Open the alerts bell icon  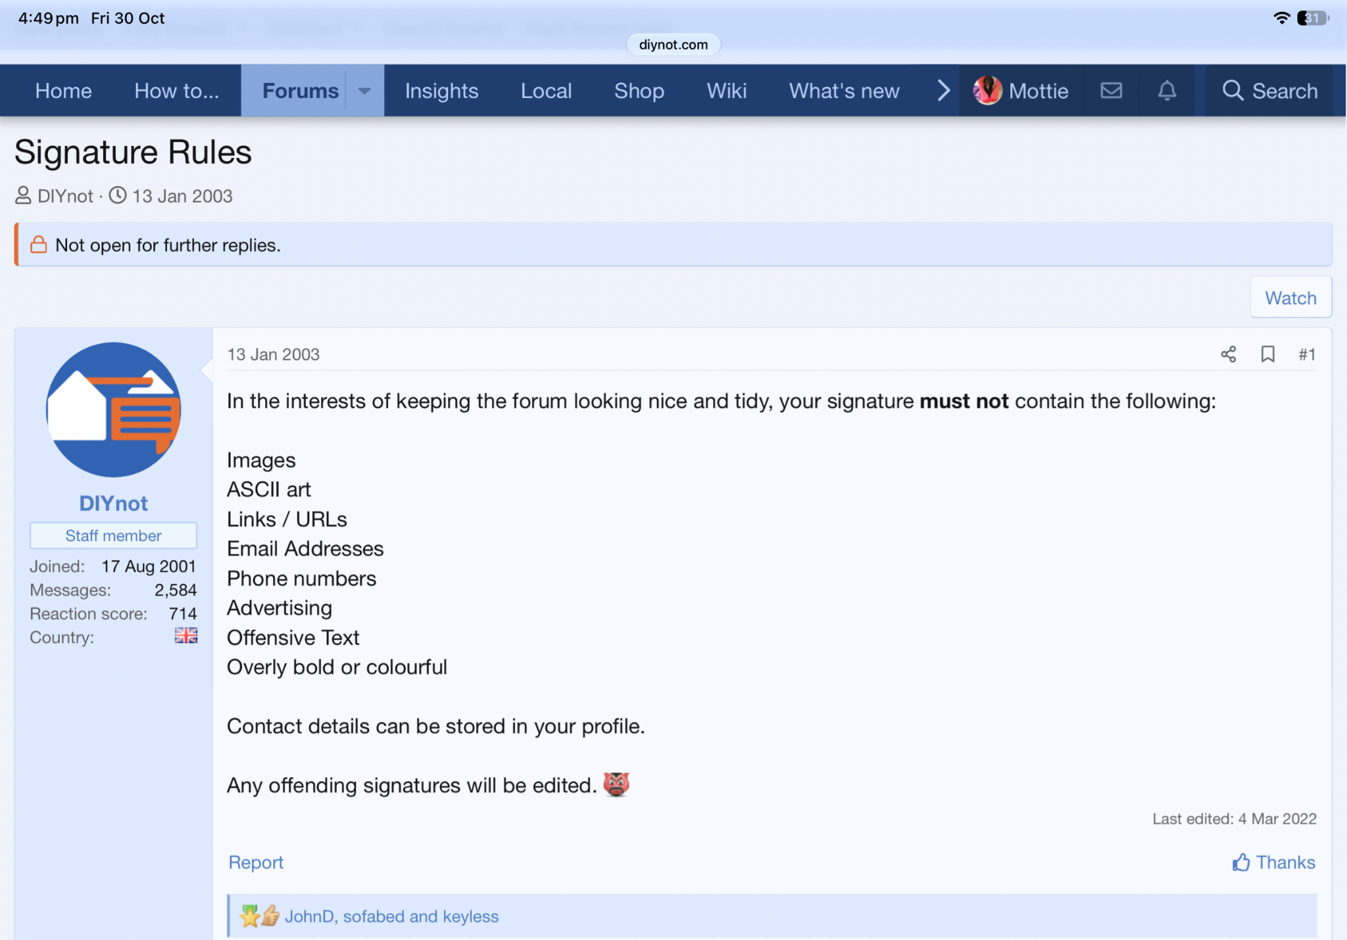point(1167,91)
